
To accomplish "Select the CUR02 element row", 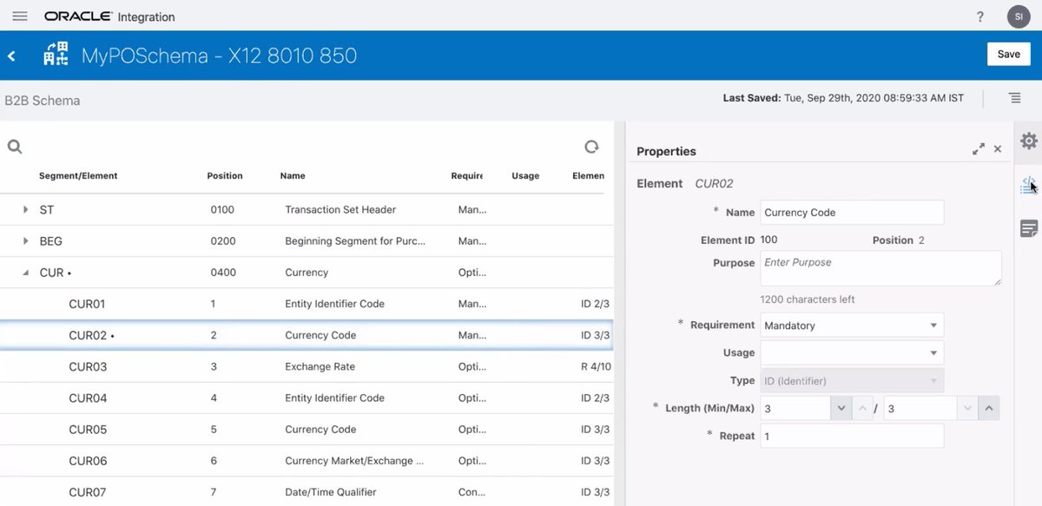I will tap(307, 335).
